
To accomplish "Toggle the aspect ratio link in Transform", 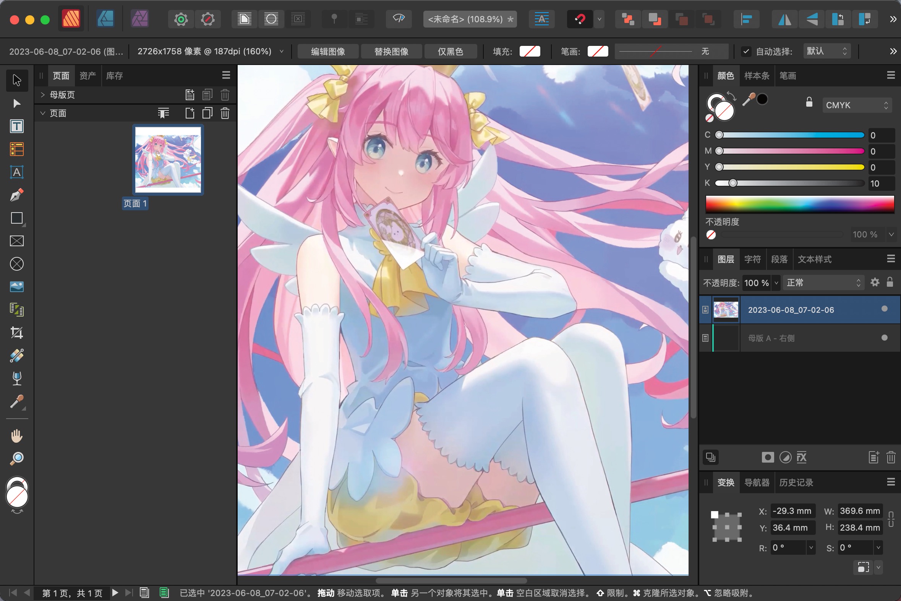I will pos(891,519).
